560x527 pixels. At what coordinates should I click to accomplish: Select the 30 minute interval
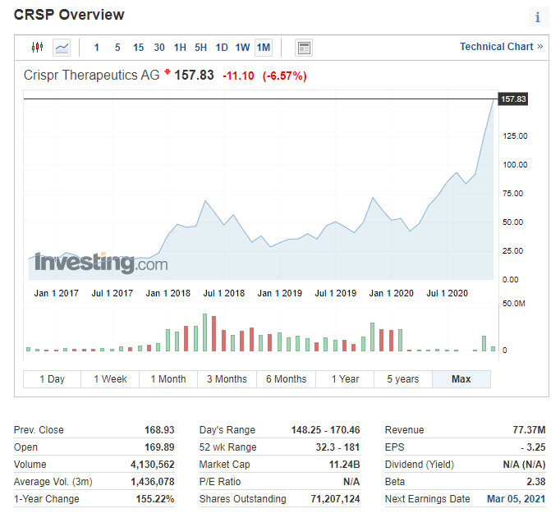pyautogui.click(x=159, y=48)
